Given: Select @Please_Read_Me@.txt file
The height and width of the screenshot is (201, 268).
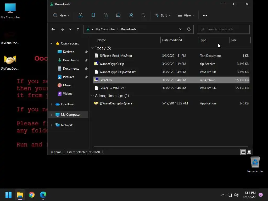Looking at the screenshot, I should coord(171,55).
